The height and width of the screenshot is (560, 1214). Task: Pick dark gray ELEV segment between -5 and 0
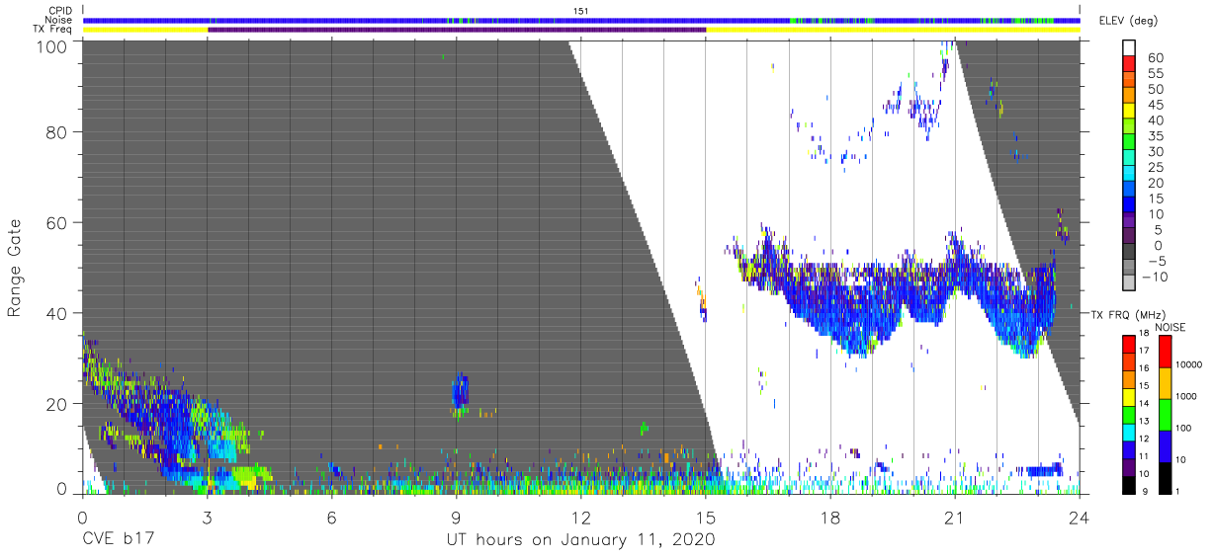click(x=1129, y=253)
